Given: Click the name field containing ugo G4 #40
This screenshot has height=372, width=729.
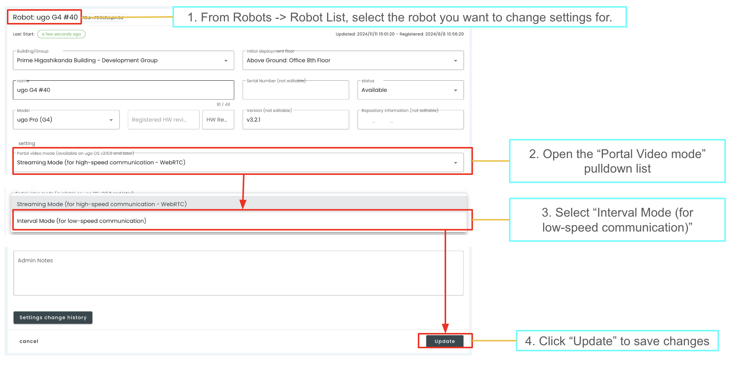Looking at the screenshot, I should click(123, 90).
